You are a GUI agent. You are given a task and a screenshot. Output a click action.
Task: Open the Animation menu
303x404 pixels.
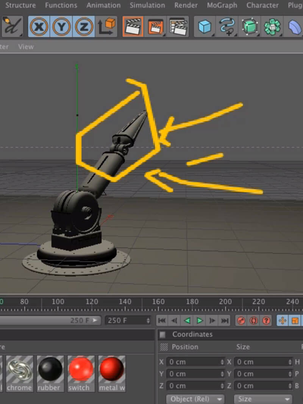pyautogui.click(x=103, y=5)
